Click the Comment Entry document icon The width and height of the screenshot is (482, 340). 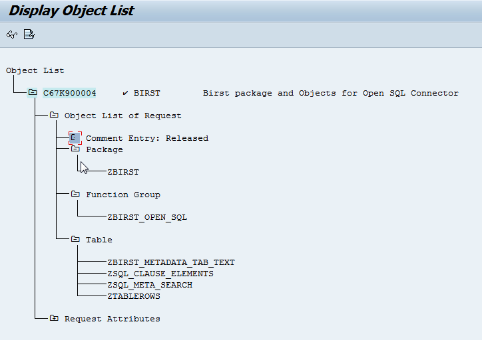[x=75, y=138]
